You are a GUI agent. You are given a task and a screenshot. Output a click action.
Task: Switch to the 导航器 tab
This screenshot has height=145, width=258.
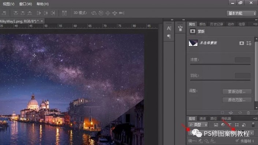[x=226, y=118]
